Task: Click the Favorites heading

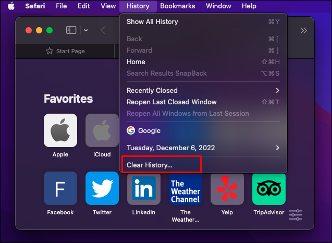Action: [68, 99]
